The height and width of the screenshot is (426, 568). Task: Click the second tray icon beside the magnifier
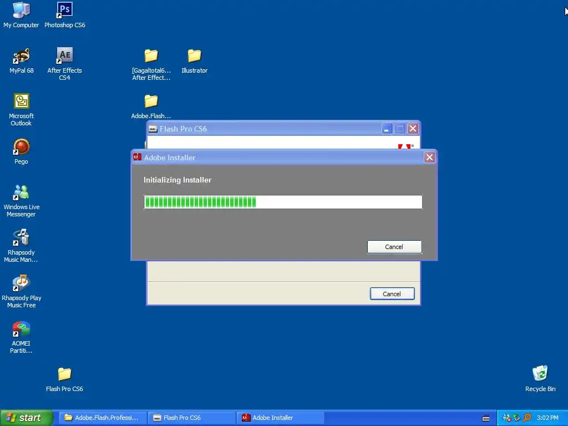pyautogui.click(x=517, y=418)
